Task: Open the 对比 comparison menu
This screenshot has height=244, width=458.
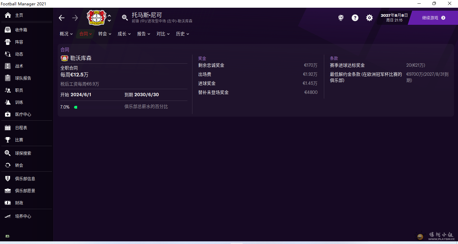Action: (x=163, y=34)
